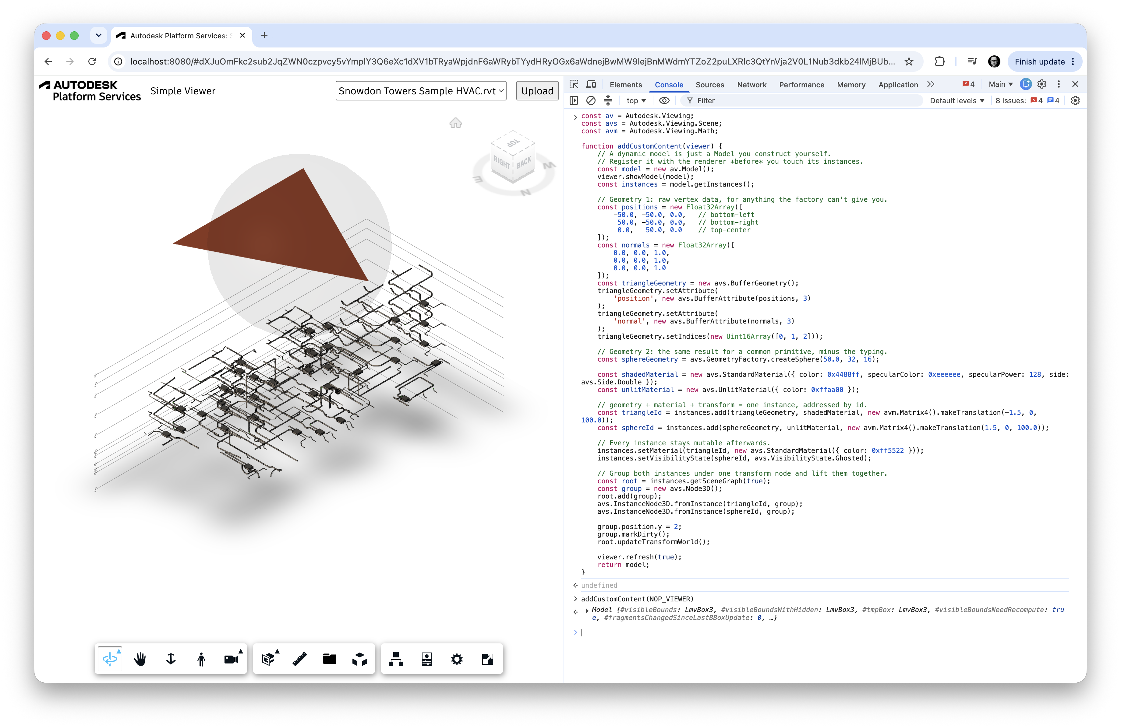
Task: Open the Camera interactions tool
Action: 232,659
